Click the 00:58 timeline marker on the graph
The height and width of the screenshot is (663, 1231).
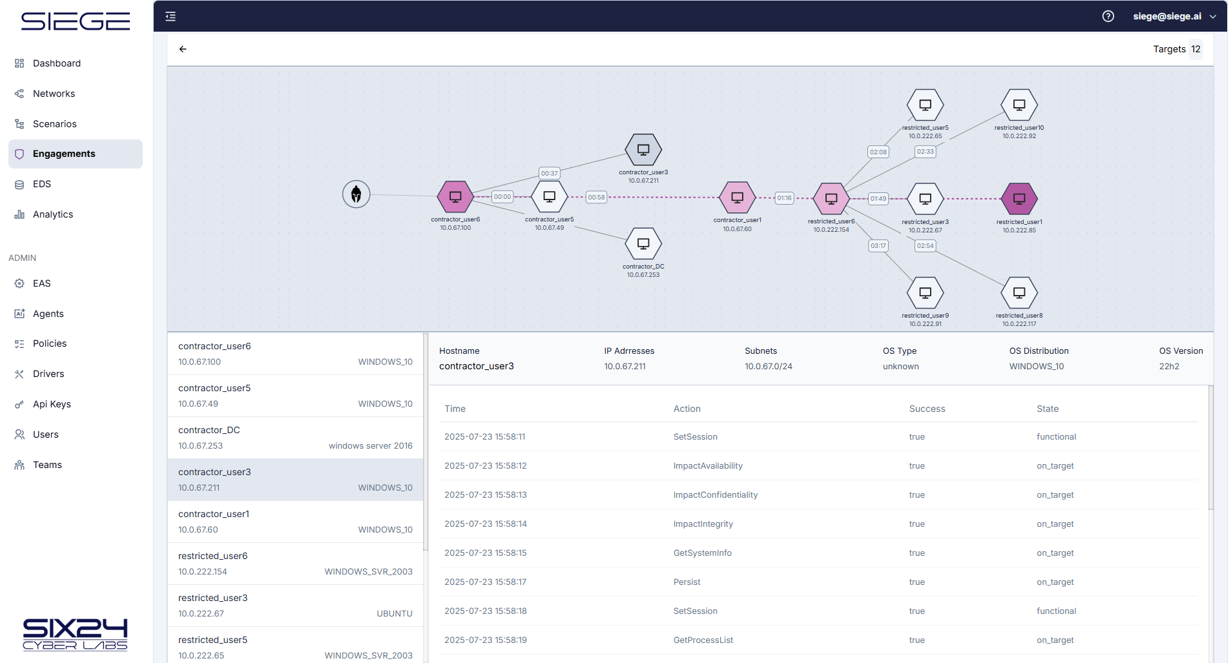coord(595,197)
